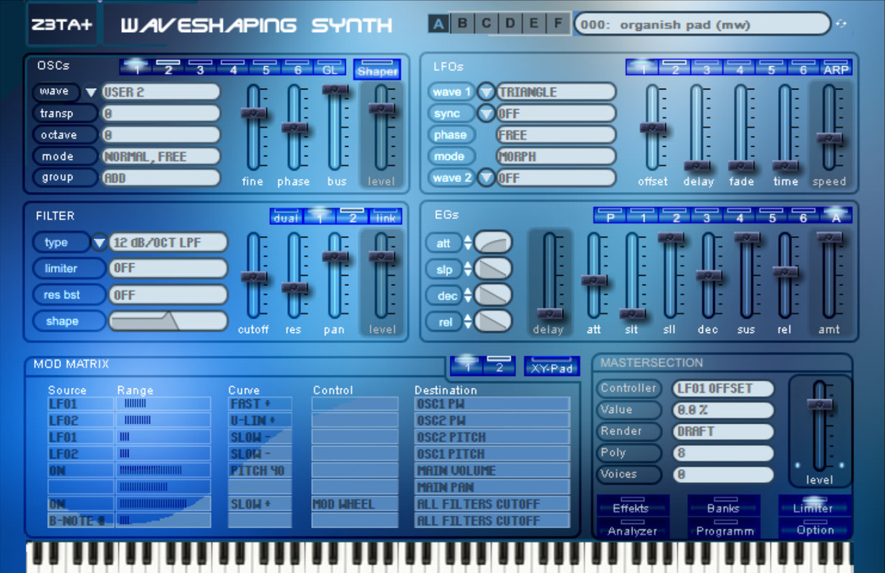Click the oscillator transp value field
Viewport: 885px width, 573px height.
(x=161, y=113)
